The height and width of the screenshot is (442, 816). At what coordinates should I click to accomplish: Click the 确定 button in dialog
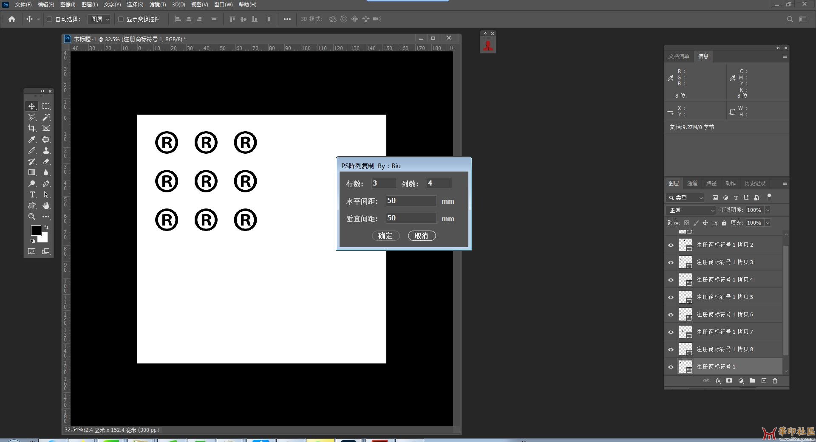385,236
